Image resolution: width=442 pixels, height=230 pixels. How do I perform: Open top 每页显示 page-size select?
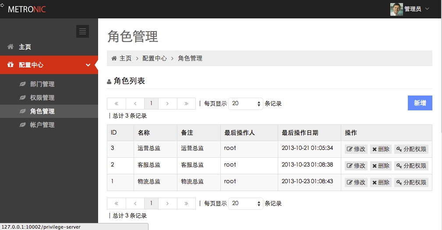coord(245,103)
